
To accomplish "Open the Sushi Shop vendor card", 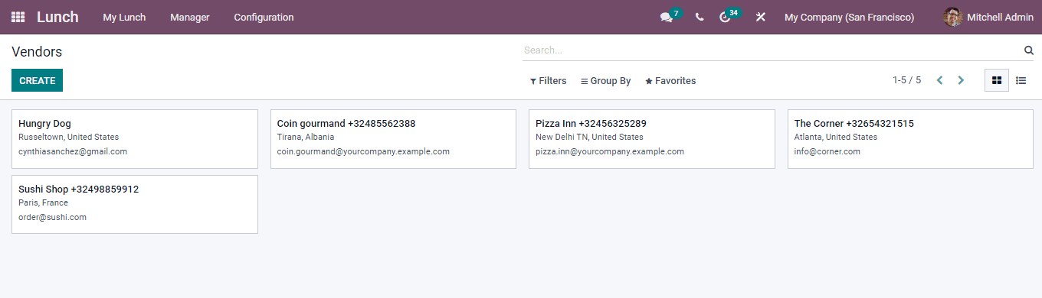I will (135, 204).
